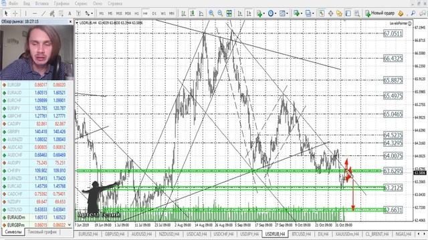Expand the Arrows objects dropdown

[x=92, y=13]
